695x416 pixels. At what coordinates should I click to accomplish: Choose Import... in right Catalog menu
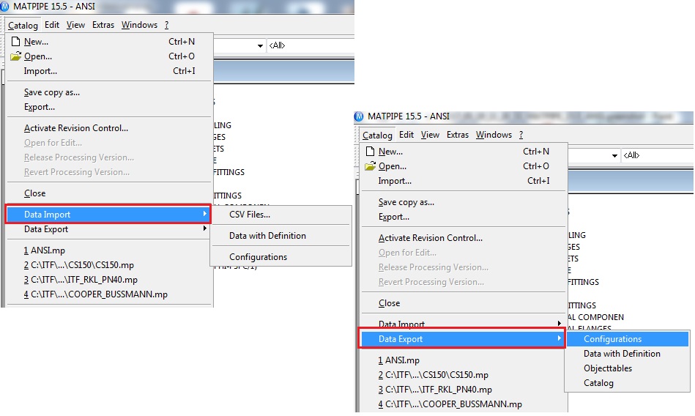click(x=464, y=181)
